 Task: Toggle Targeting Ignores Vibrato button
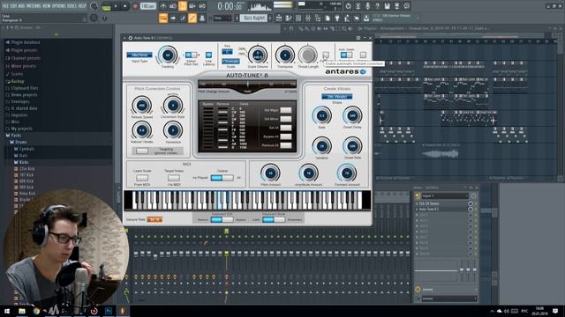pyautogui.click(x=141, y=151)
